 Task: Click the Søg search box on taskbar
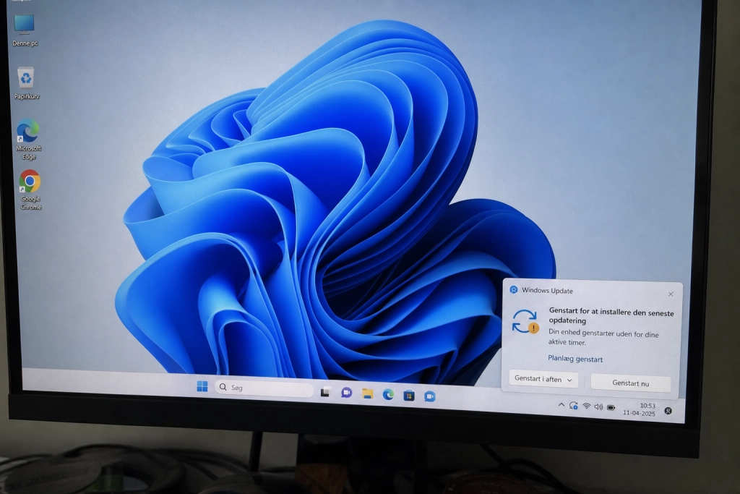(264, 388)
